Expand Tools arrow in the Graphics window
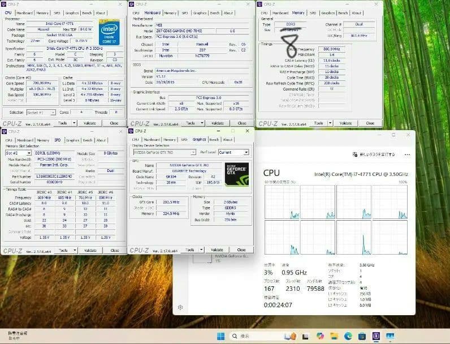Image resolution: width=450 pixels, height=344 pixels. point(201,250)
